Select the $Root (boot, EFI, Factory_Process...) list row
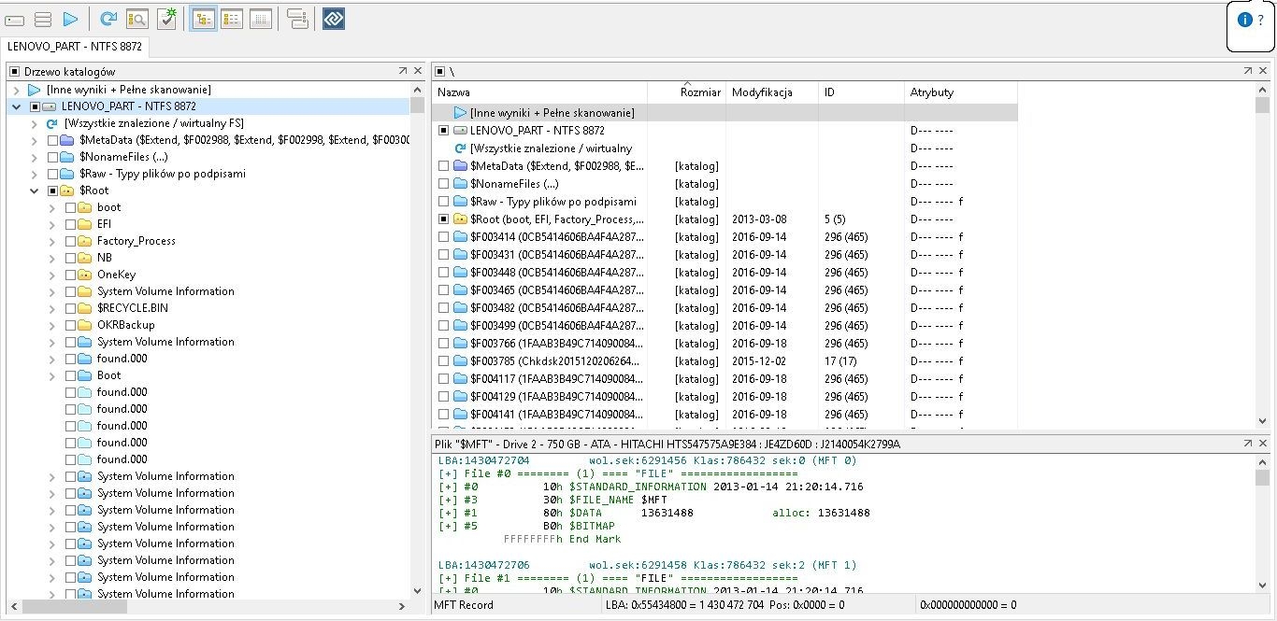Screen dimensions: 1277x621 (725, 219)
